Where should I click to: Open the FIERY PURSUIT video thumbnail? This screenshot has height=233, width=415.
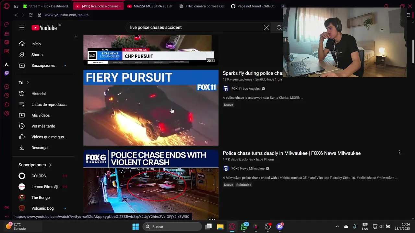click(151, 108)
